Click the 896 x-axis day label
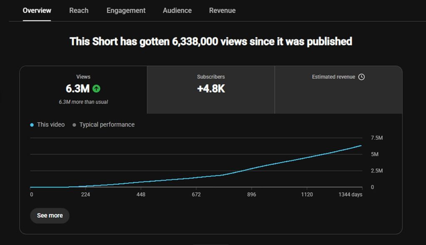This screenshot has width=426, height=245. [x=252, y=195]
